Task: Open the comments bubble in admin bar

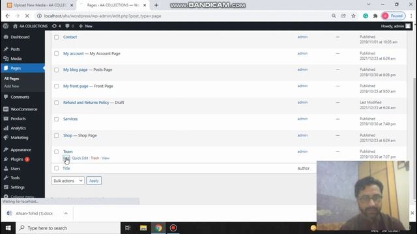Action: [70, 26]
